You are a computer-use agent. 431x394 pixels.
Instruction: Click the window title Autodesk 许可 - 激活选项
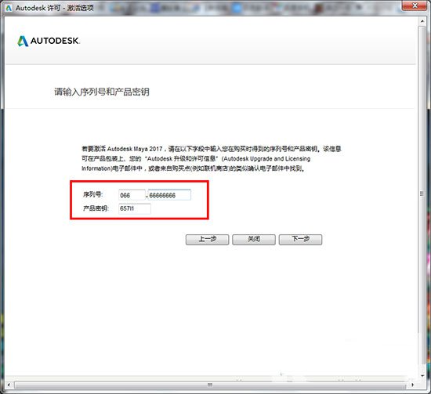54,8
